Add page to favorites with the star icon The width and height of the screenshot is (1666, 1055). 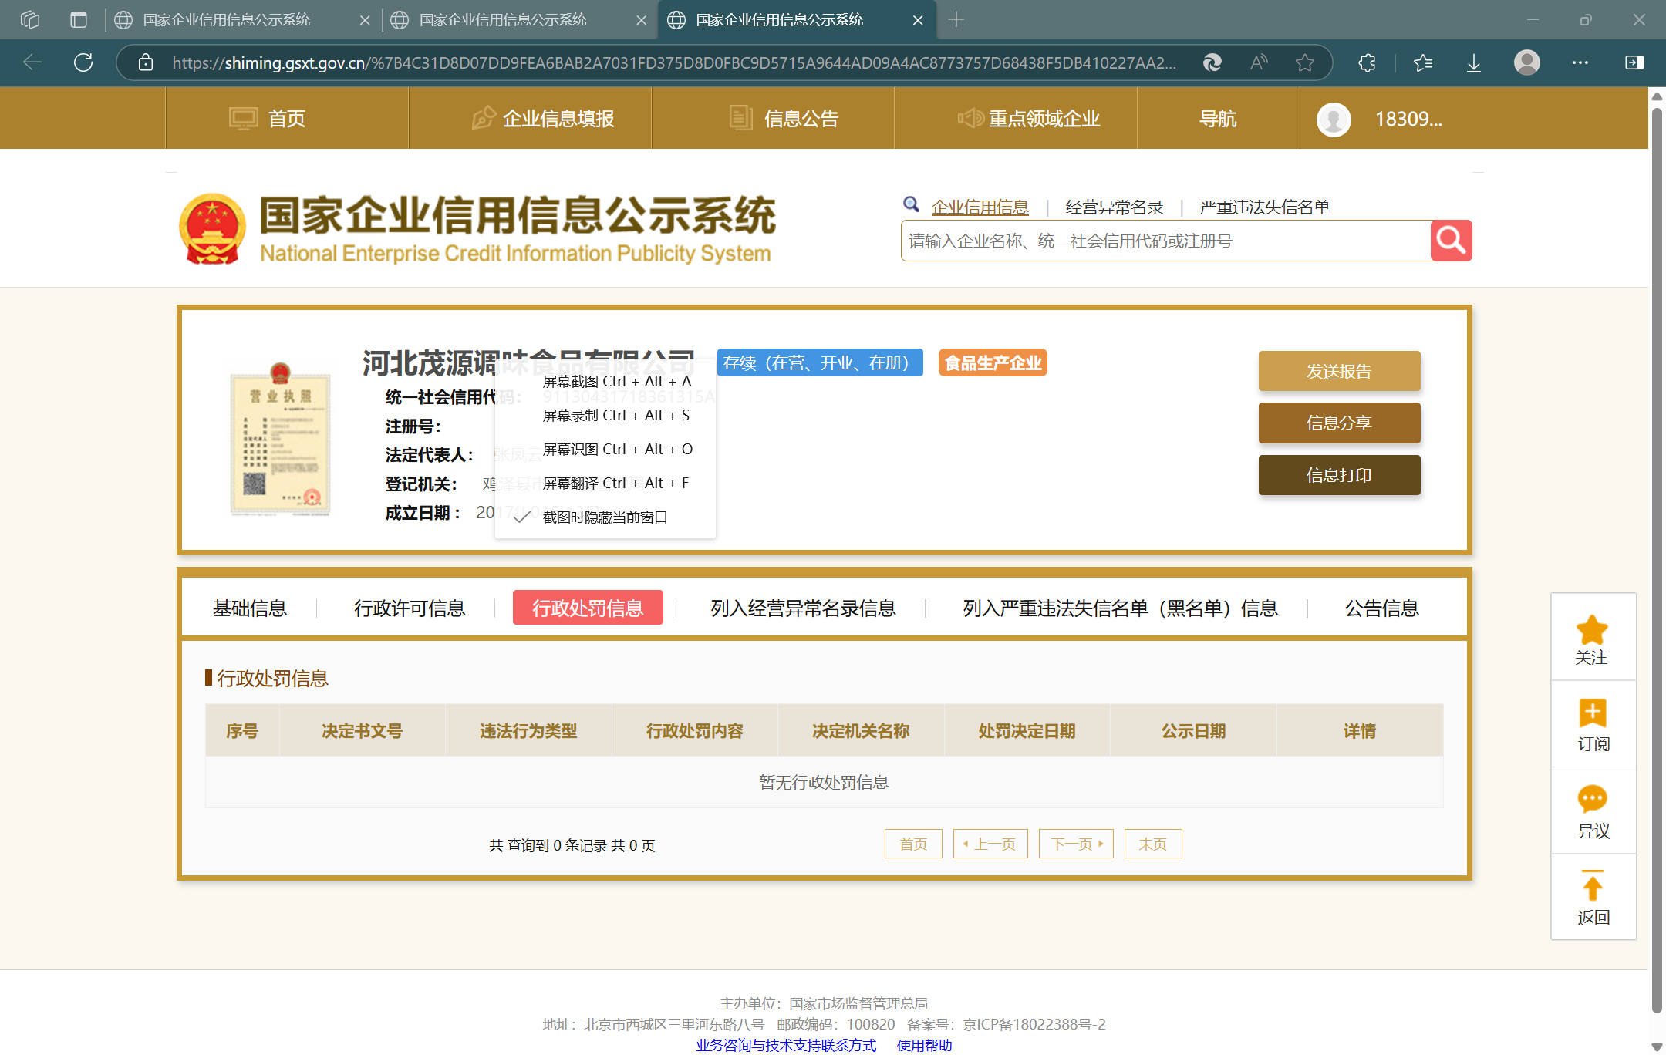click(1305, 62)
